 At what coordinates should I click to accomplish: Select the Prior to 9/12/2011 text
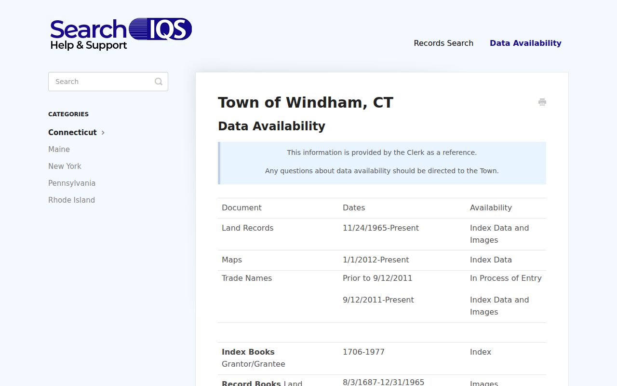pos(377,278)
